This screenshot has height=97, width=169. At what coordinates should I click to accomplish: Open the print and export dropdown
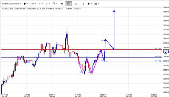[x=90, y=4]
